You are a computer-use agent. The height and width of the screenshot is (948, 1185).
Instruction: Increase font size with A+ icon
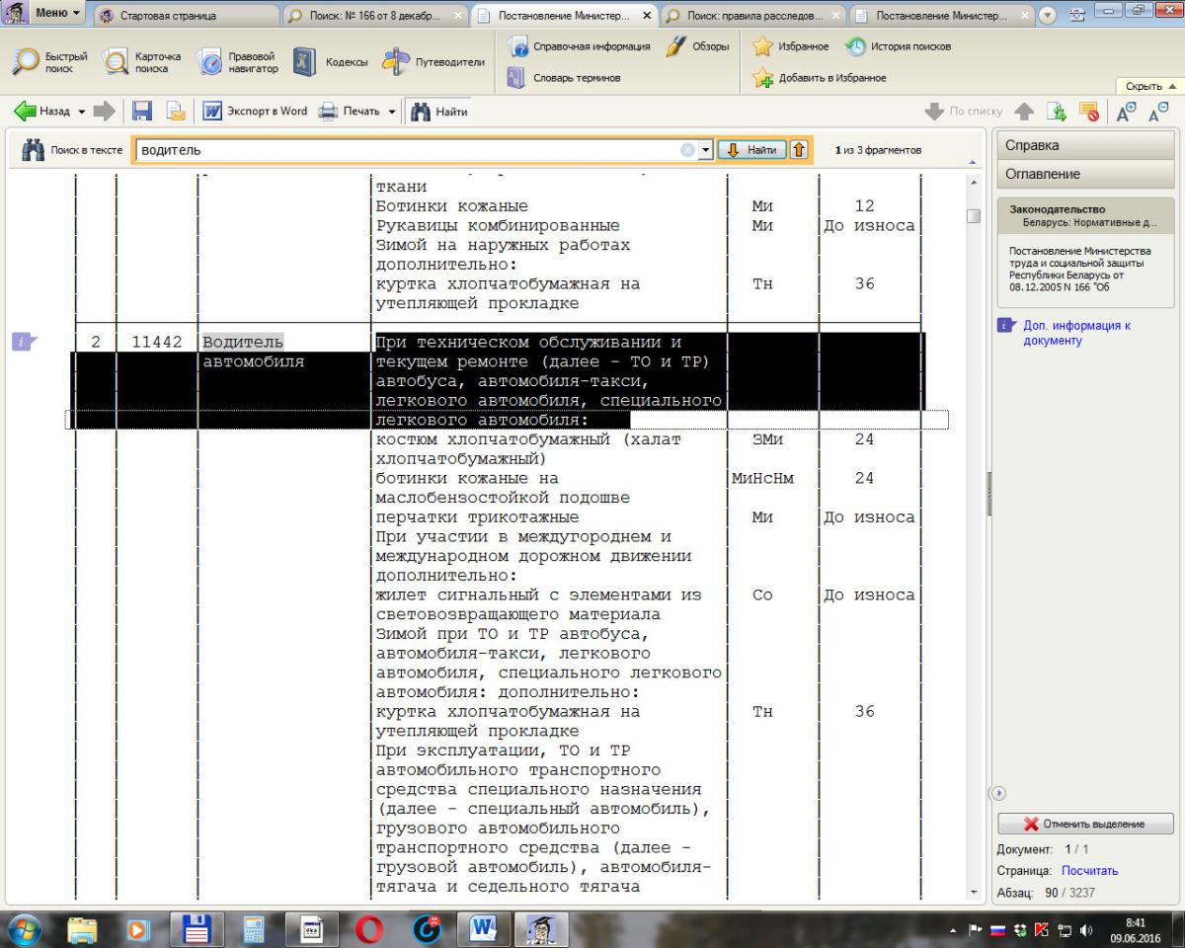(x=1127, y=112)
